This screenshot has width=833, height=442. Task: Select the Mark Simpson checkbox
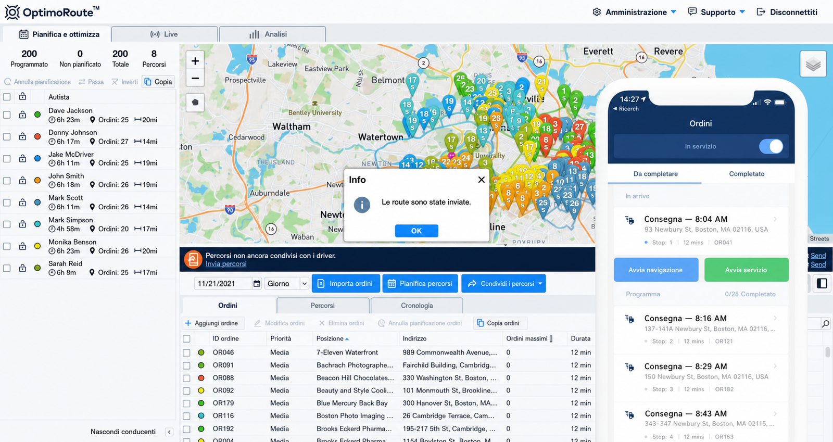pyautogui.click(x=7, y=224)
